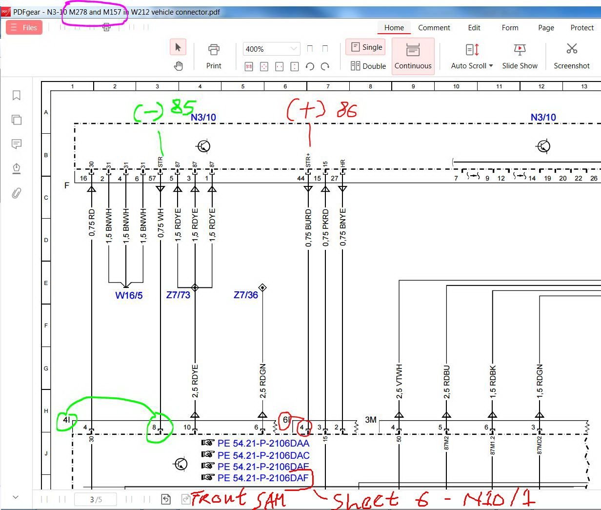The width and height of the screenshot is (601, 510).
Task: Select the arrow cursor selection tool
Action: click(x=178, y=47)
